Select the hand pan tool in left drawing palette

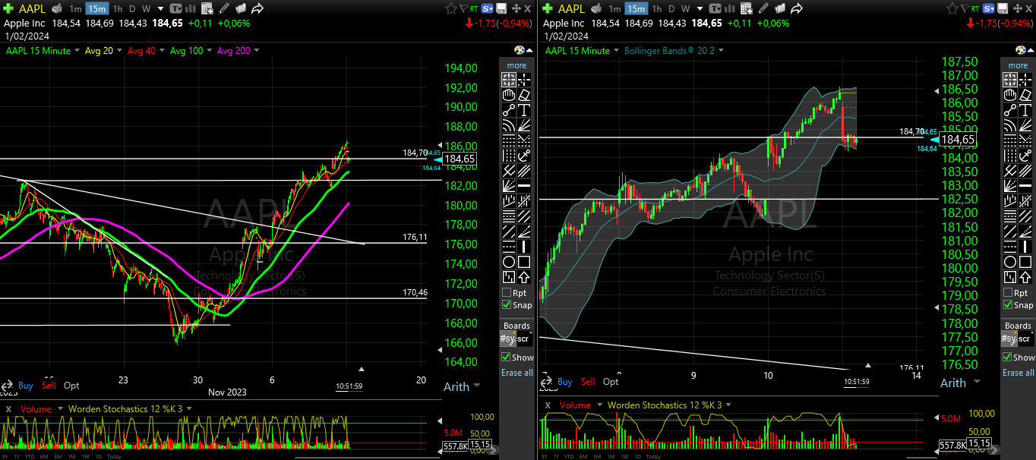(509, 95)
